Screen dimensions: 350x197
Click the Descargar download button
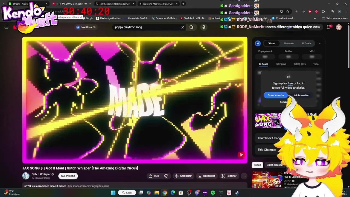point(207,176)
